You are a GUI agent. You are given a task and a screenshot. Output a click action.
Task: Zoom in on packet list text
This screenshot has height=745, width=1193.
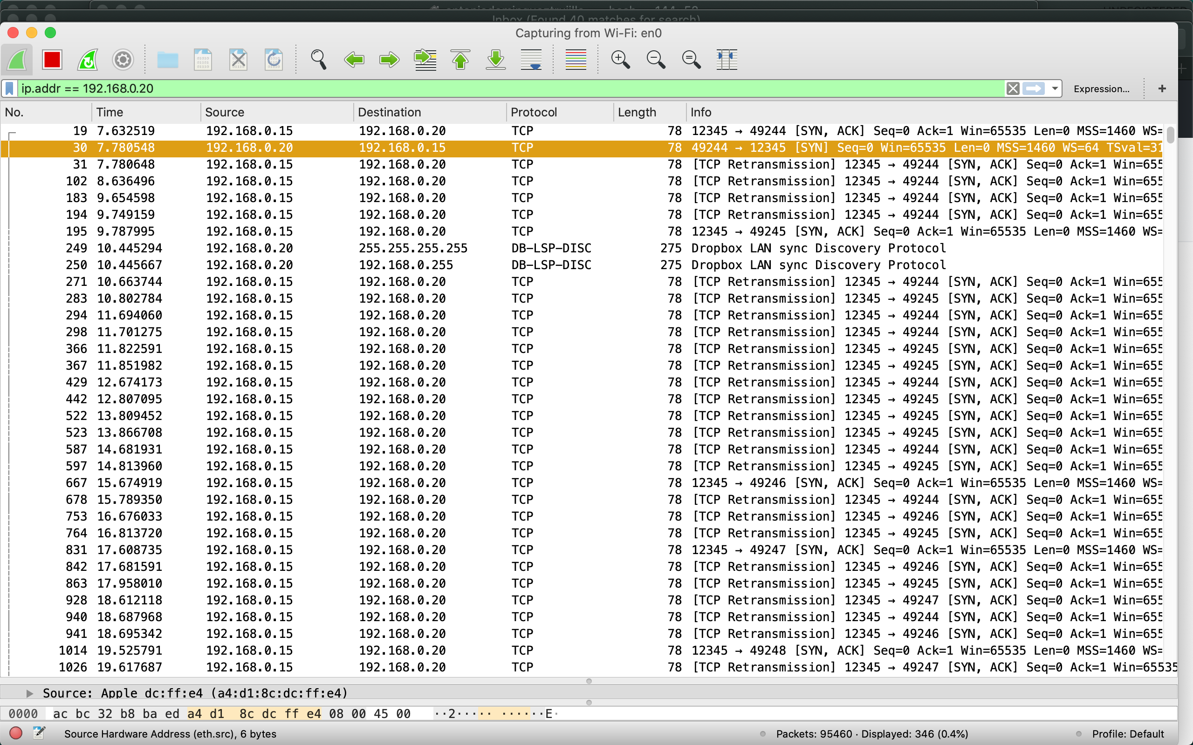620,59
